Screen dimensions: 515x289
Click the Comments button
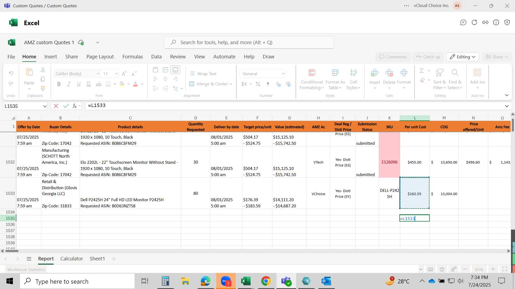coord(393,57)
